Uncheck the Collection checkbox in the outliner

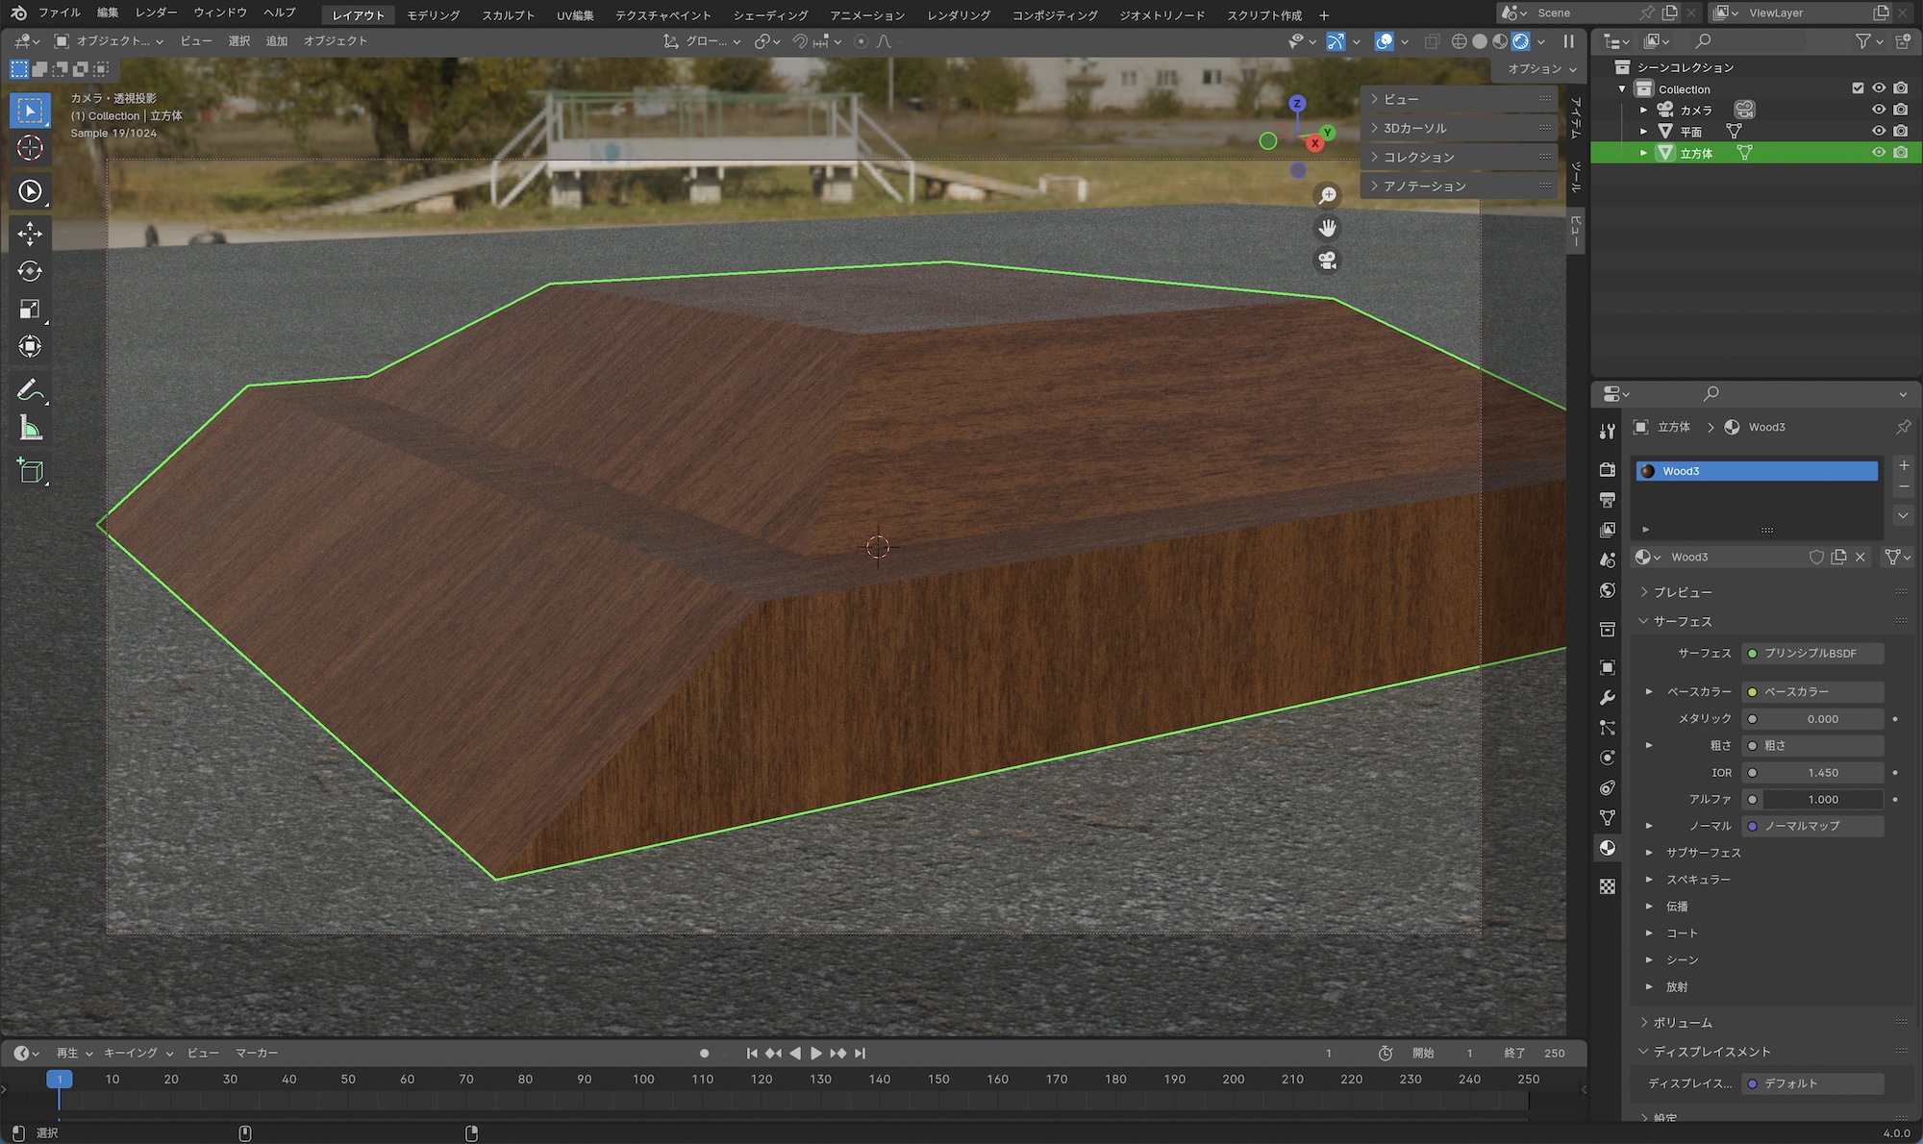click(x=1859, y=88)
